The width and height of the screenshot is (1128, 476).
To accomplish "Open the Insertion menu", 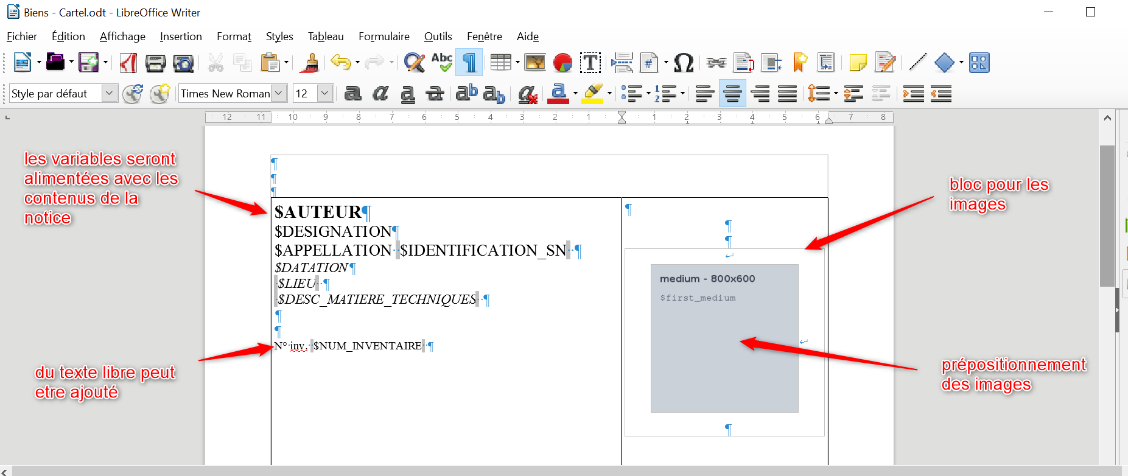I will (x=181, y=37).
